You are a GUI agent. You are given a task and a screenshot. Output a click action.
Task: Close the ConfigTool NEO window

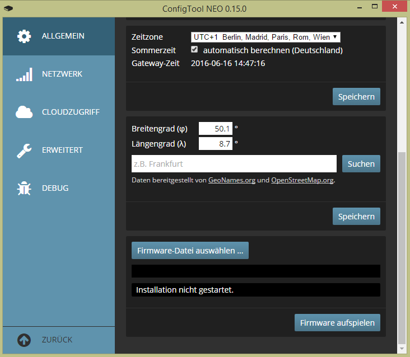(395, 7)
